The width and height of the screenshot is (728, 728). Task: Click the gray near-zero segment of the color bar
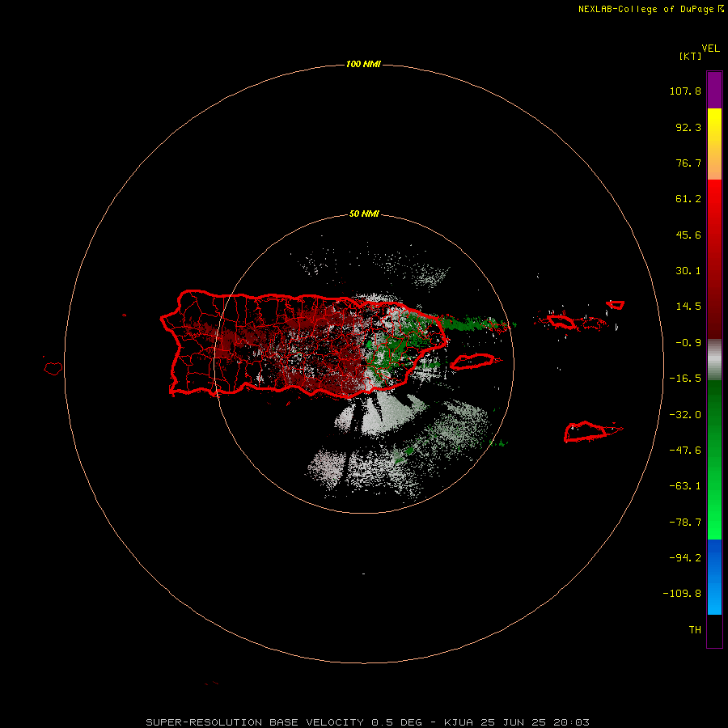click(x=714, y=360)
